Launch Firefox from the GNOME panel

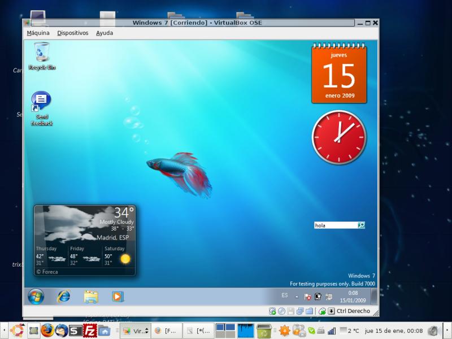click(47, 331)
